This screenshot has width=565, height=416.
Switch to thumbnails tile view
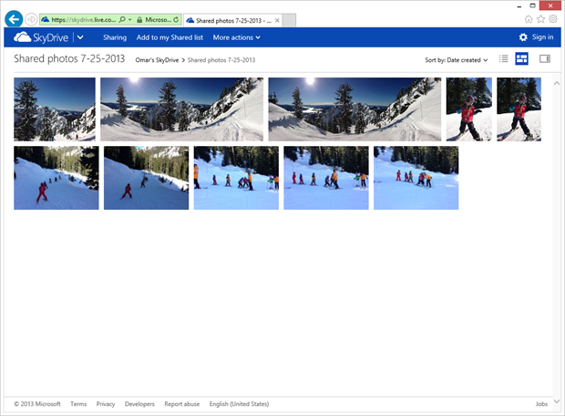[x=522, y=59]
